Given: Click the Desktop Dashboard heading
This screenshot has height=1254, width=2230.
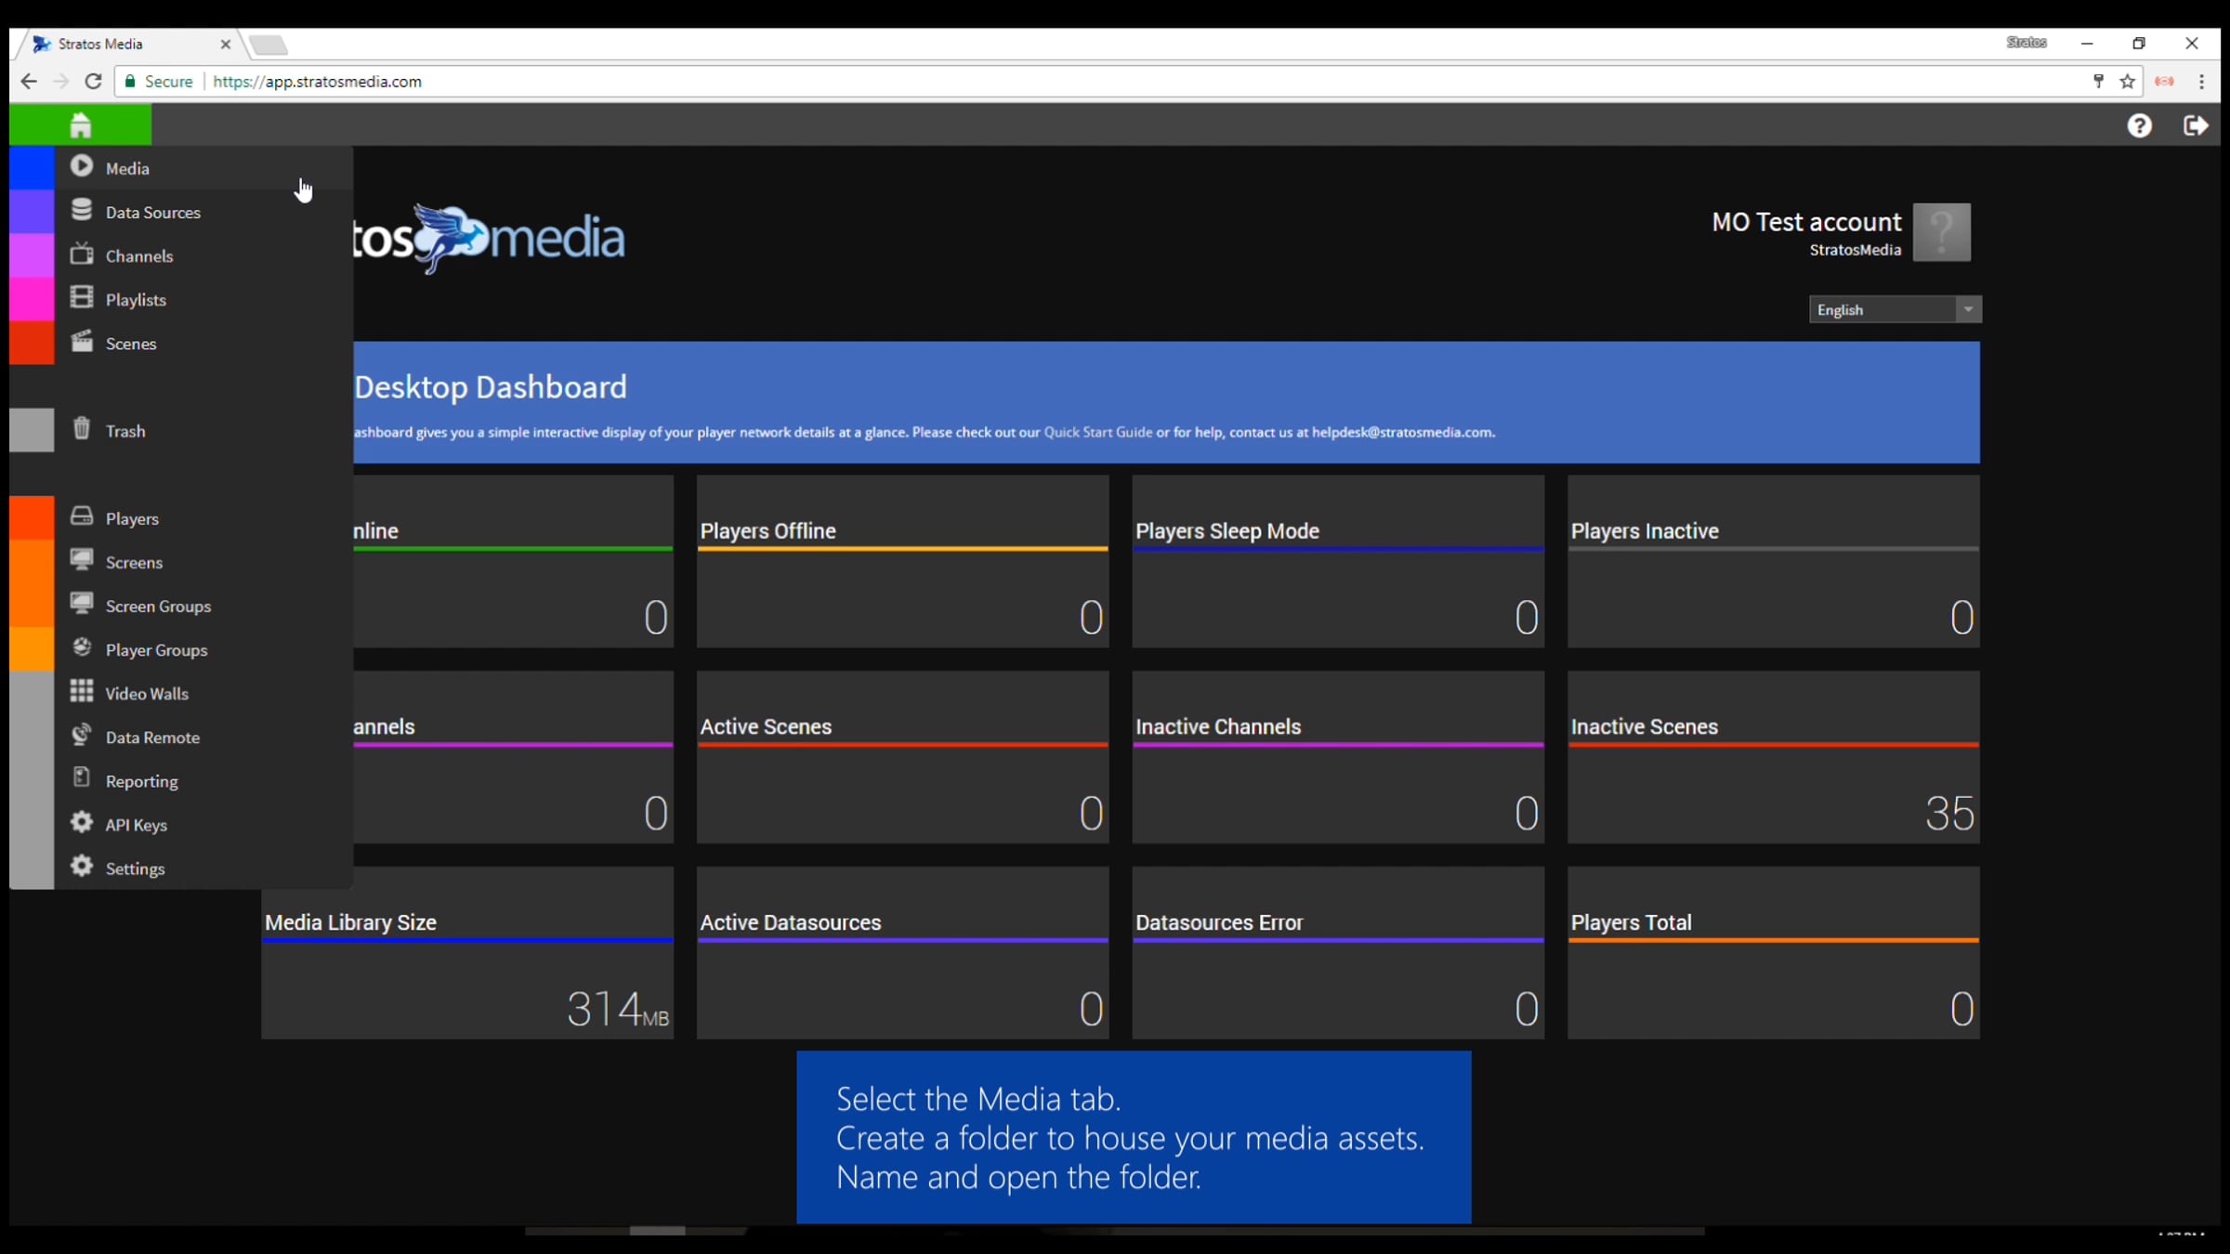Looking at the screenshot, I should point(491,386).
